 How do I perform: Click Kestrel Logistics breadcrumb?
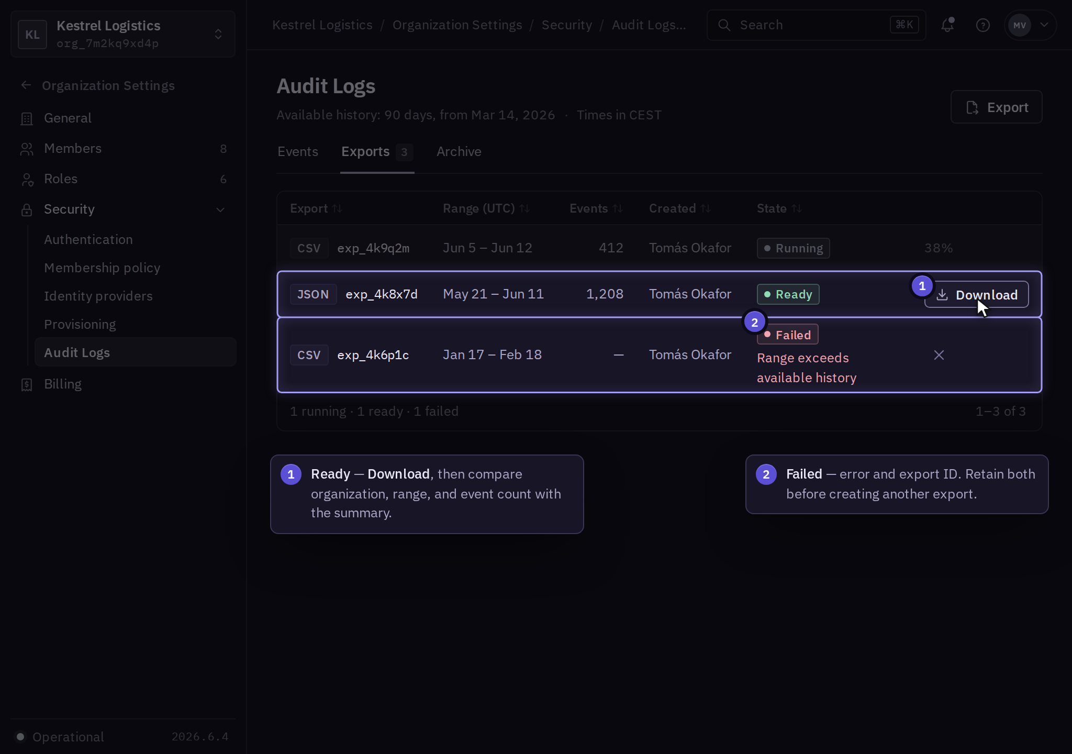[322, 25]
